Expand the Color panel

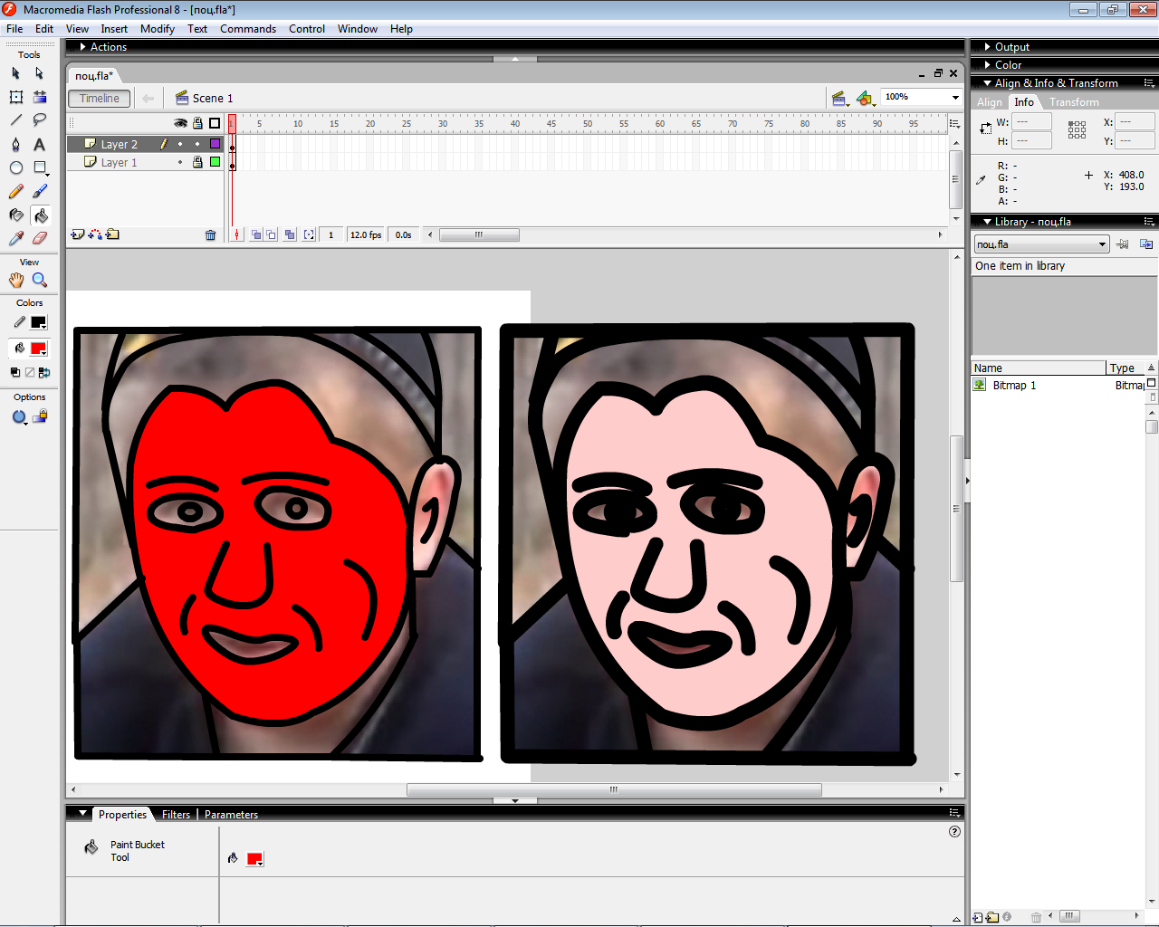1008,65
